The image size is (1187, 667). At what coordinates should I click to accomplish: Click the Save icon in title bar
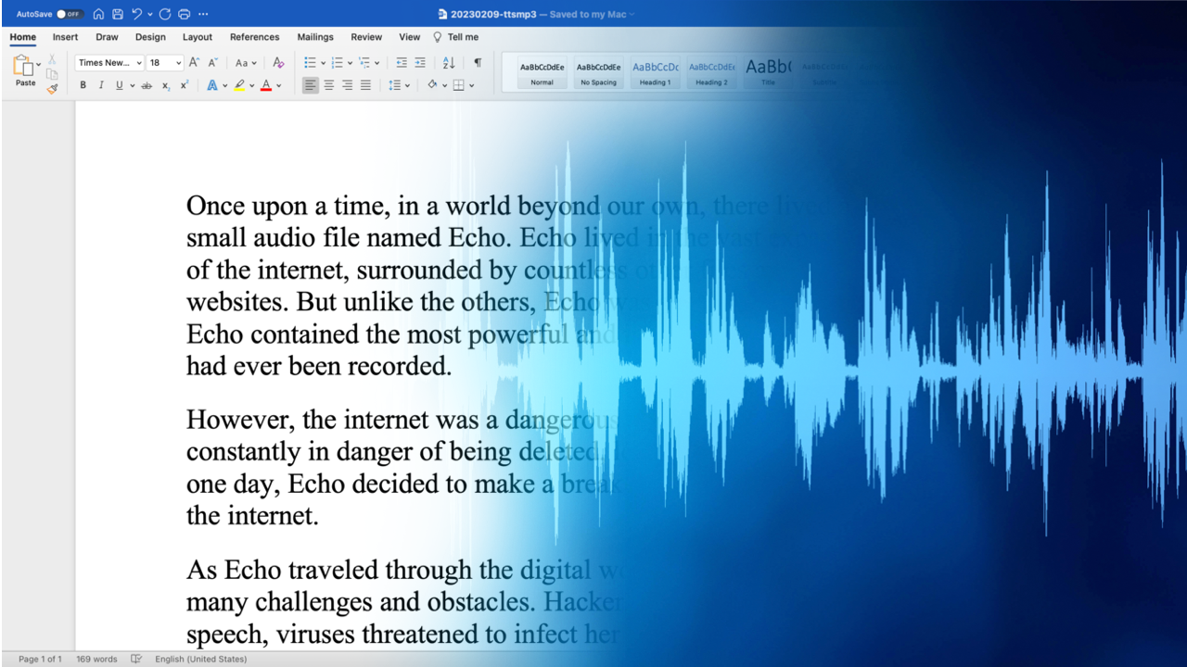coord(118,14)
